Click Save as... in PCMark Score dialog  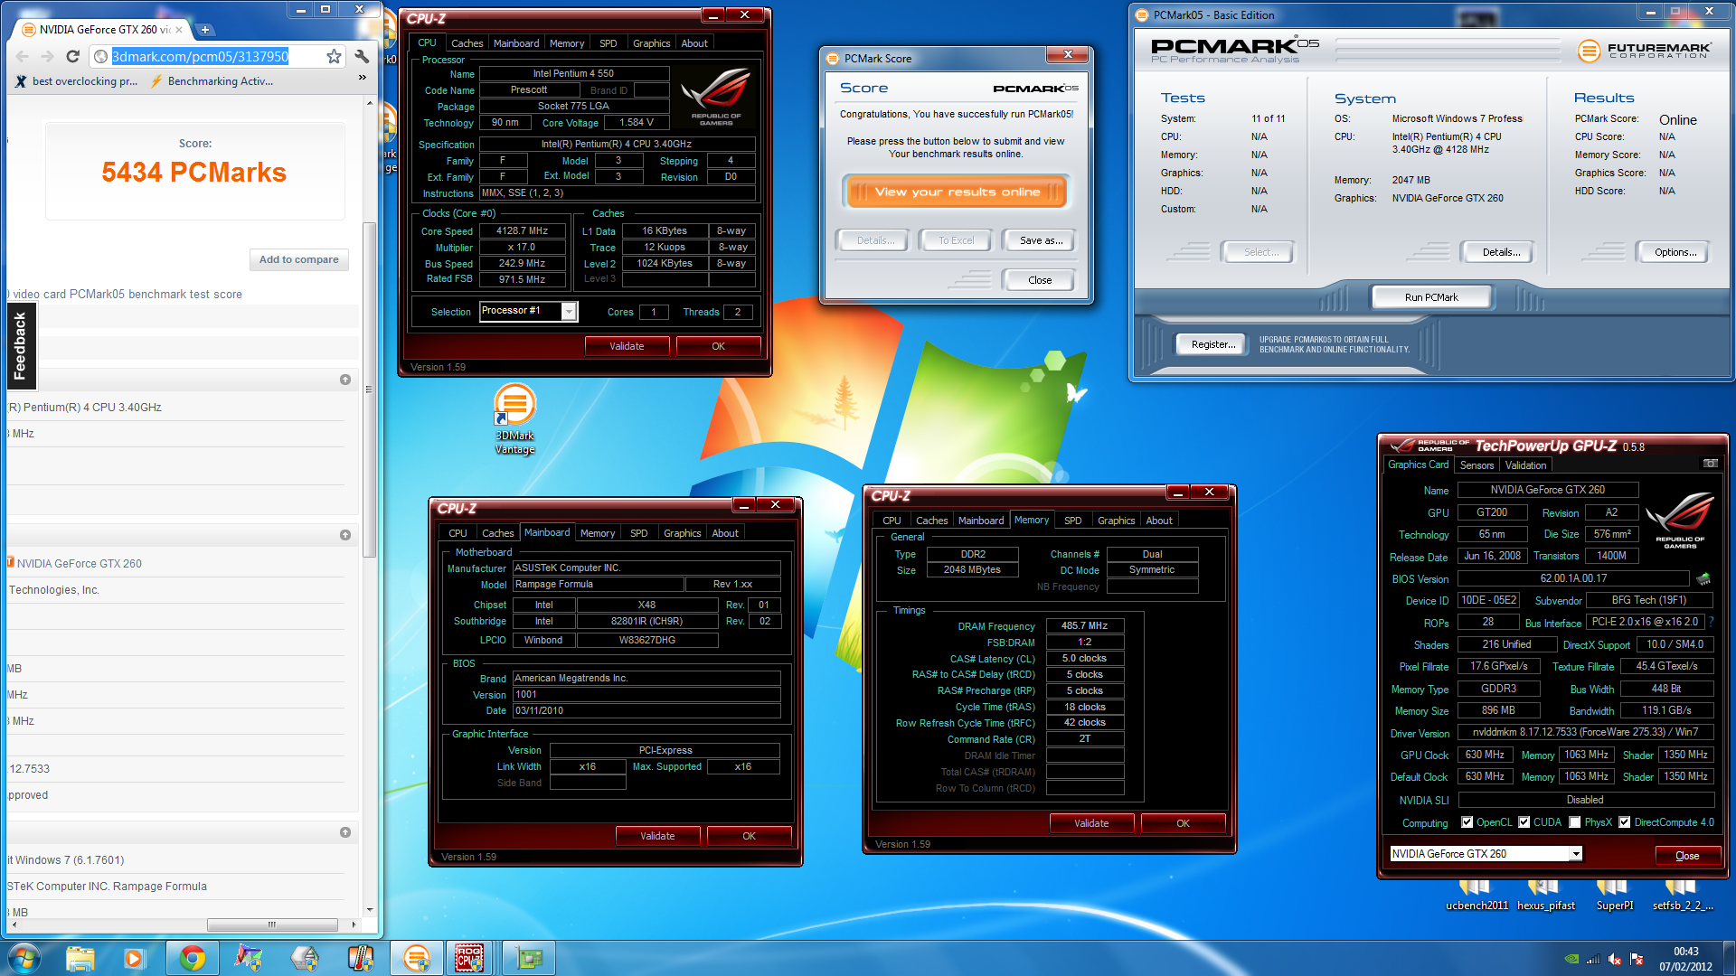click(x=1041, y=240)
